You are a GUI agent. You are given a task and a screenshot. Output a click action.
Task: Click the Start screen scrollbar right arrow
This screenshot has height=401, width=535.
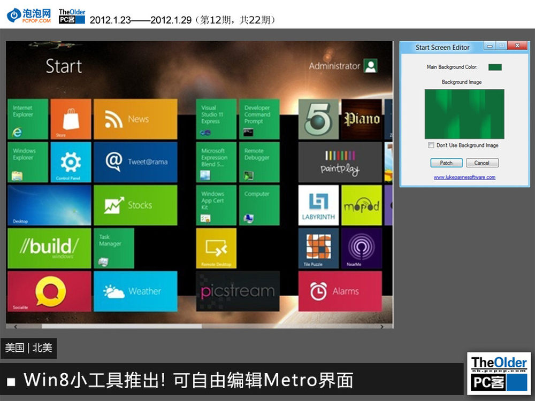382,327
